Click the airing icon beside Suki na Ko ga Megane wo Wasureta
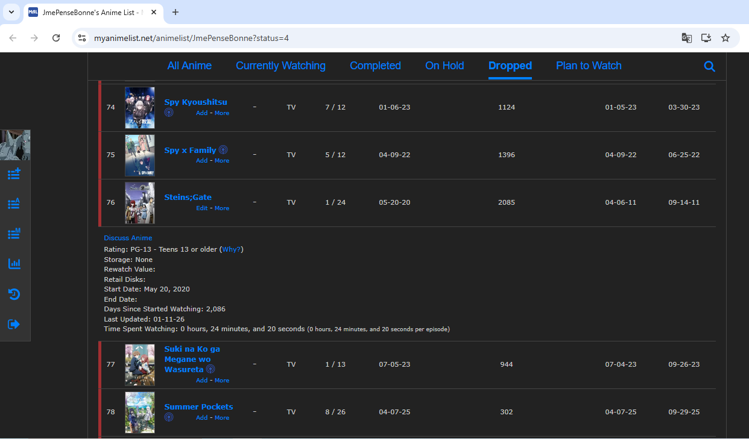 point(210,369)
